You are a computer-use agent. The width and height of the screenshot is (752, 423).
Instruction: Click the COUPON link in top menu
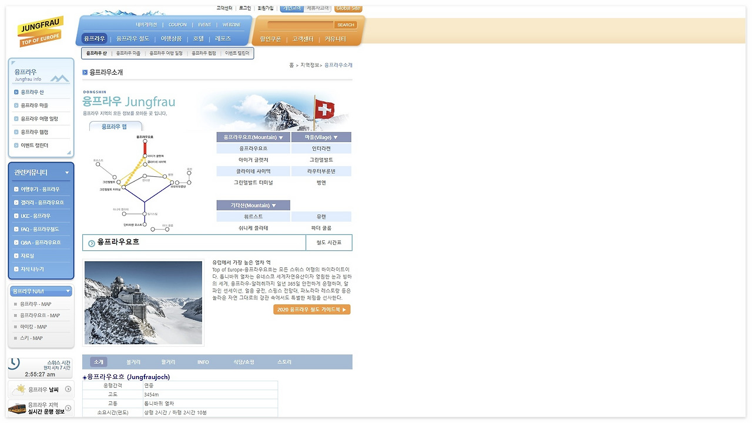pos(177,25)
